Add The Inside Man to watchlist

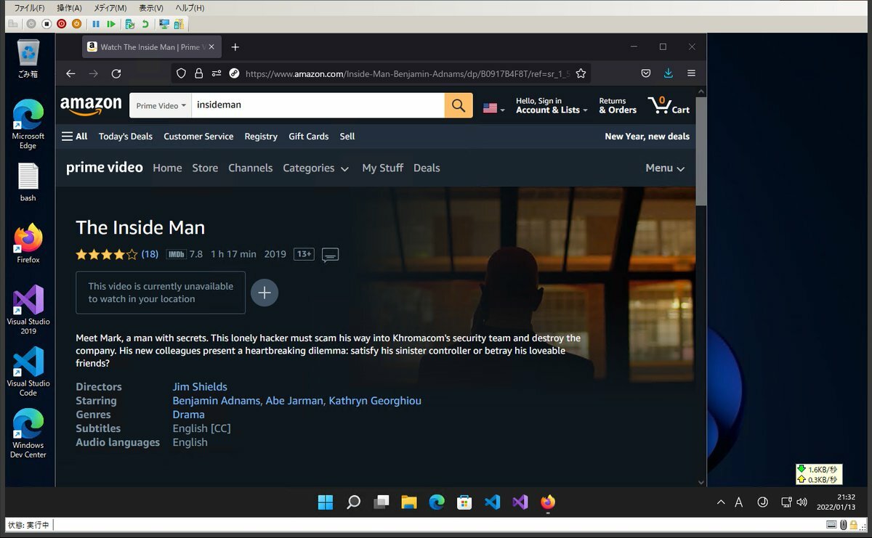(x=265, y=293)
